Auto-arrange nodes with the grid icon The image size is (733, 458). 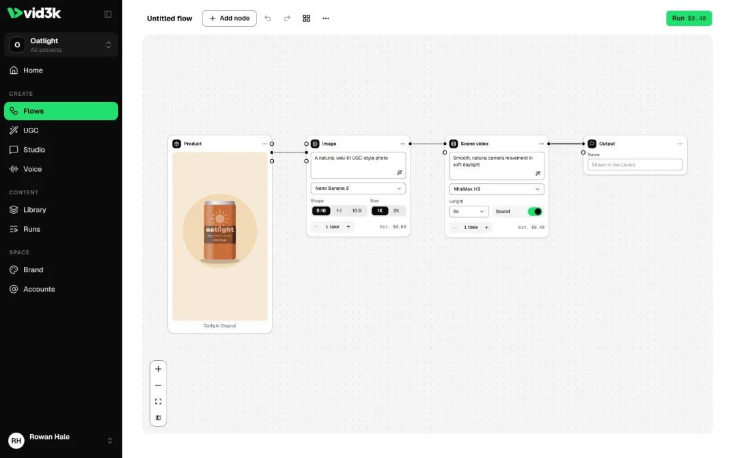[x=307, y=18]
